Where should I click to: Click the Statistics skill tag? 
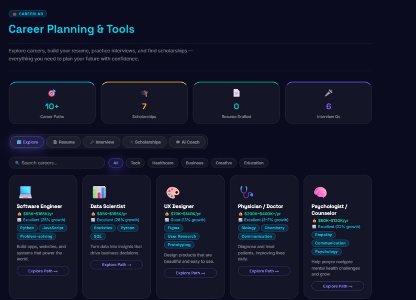103,228
